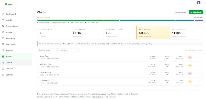Screen dimensions: 206x99
Task: Click the Echo Media client name
Action: tap(45, 80)
